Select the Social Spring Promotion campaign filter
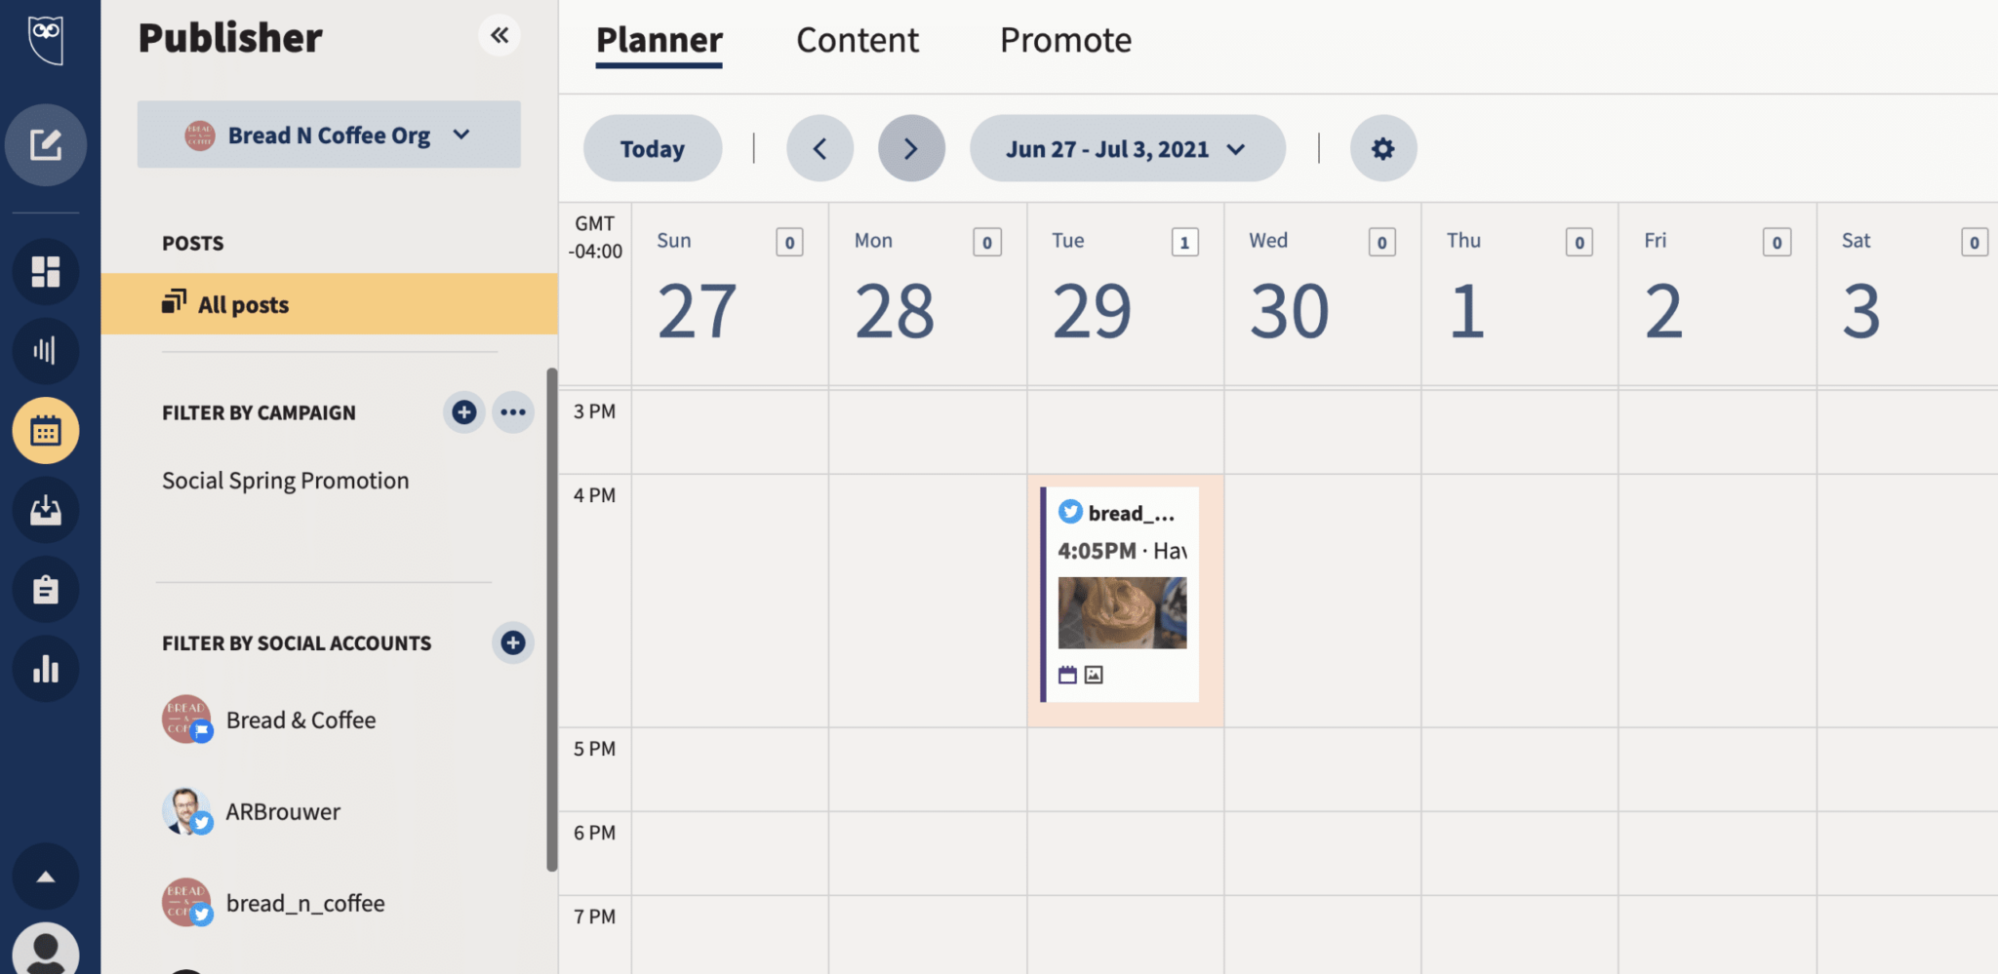The image size is (1998, 974). [285, 480]
